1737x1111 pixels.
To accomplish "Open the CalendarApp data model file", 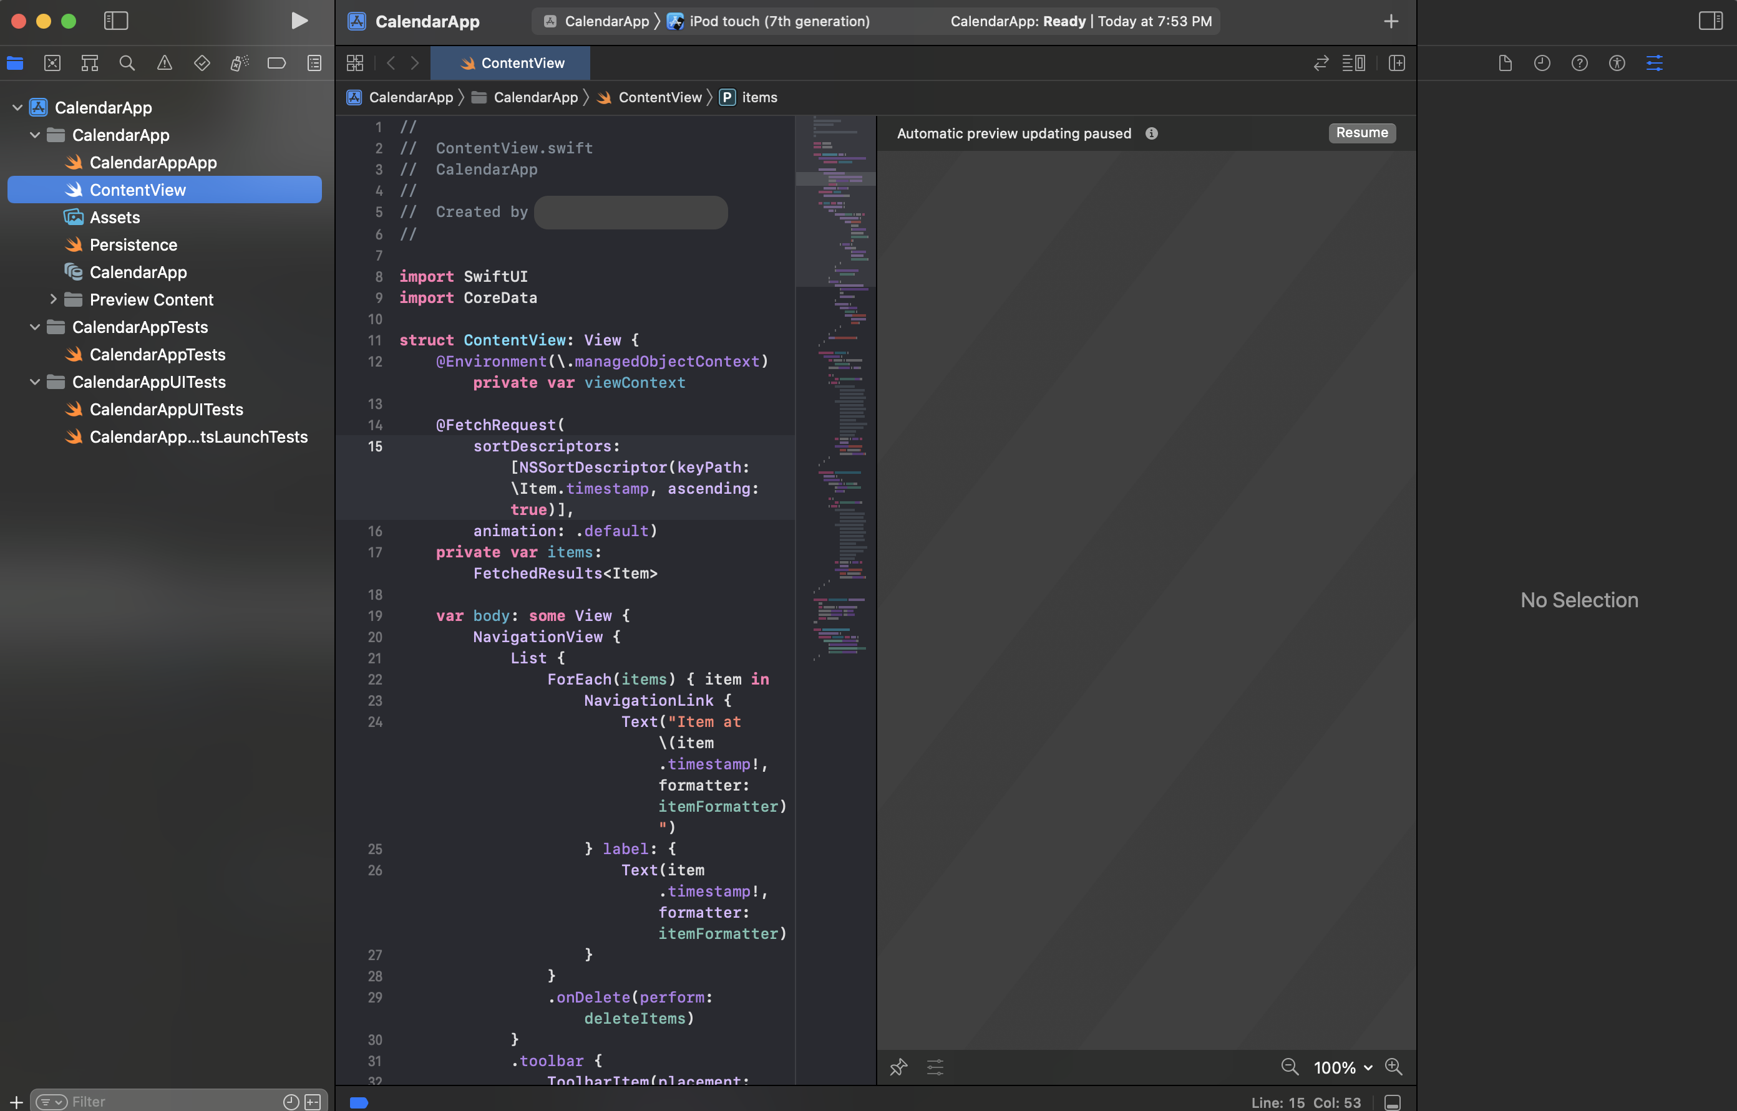I will [138, 272].
